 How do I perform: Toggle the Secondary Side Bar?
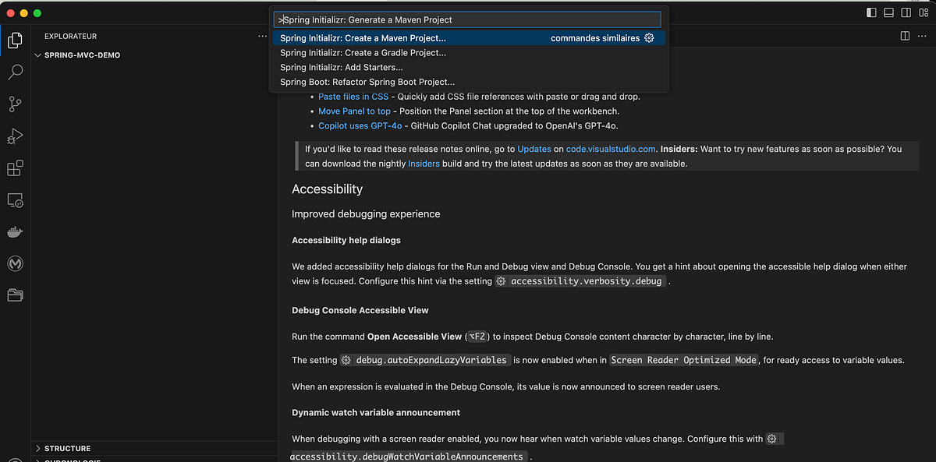[x=906, y=12]
